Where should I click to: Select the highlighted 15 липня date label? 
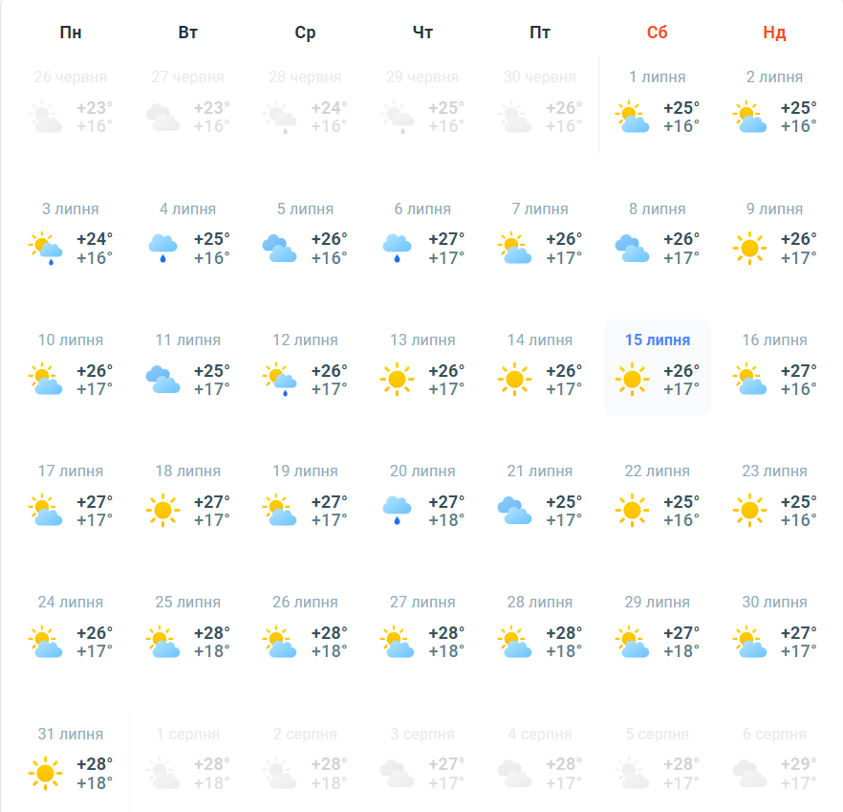click(657, 340)
